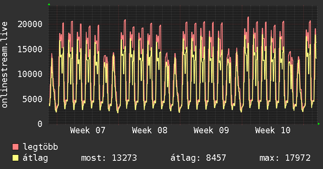
Task: Click the red legtöbb legend color swatch
Action: tap(16, 147)
